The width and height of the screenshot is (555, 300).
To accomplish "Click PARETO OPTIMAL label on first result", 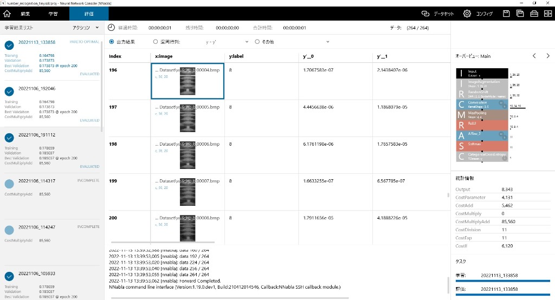I will (85, 42).
